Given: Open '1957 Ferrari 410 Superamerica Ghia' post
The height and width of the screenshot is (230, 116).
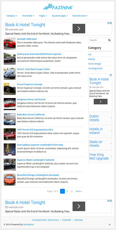Looking at the screenshot, I should pos(35,130).
